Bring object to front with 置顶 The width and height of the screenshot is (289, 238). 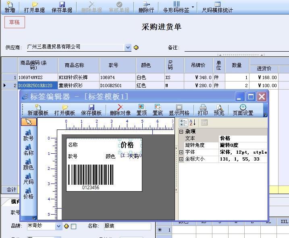tap(141, 110)
